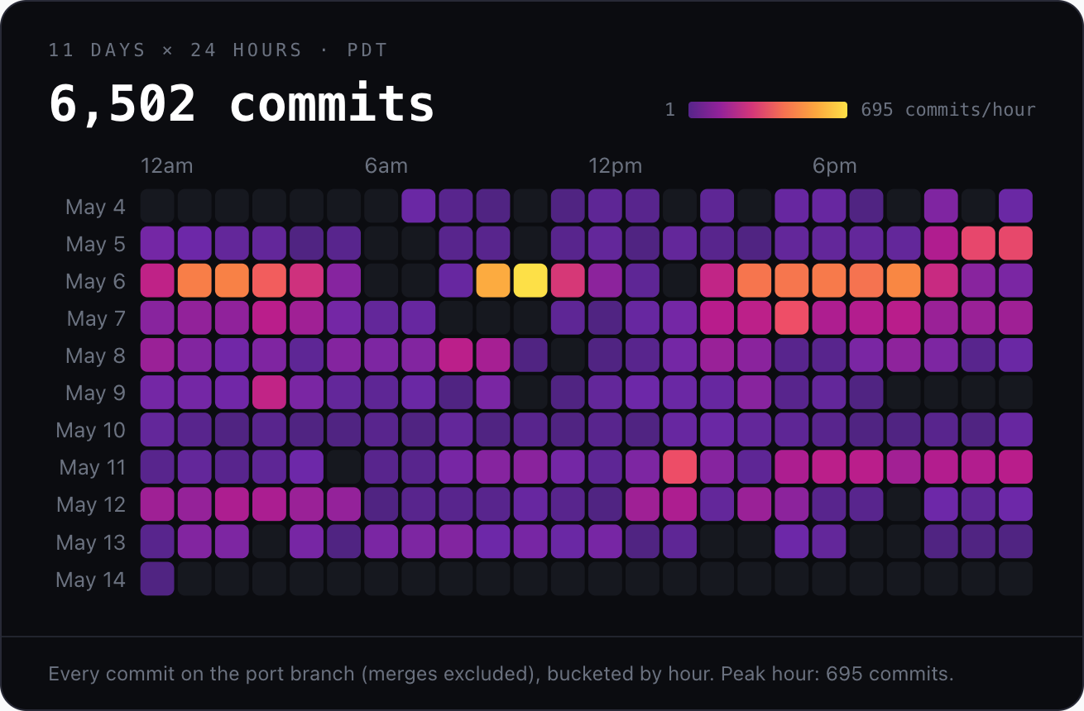Click the 12pm hour axis label
1084x711 pixels.
(615, 166)
